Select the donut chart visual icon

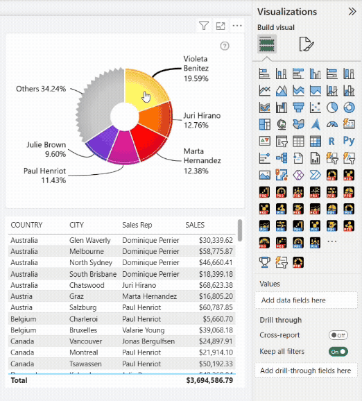(x=349, y=108)
